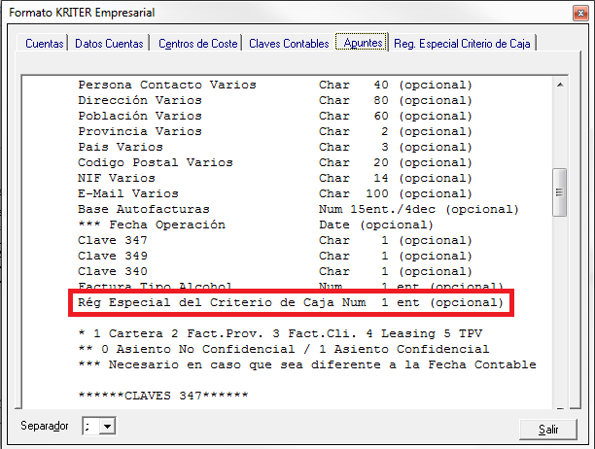This screenshot has width=595, height=449.
Task: Click the '** 0 Asiento No Confidencial' note
Action: click(284, 349)
